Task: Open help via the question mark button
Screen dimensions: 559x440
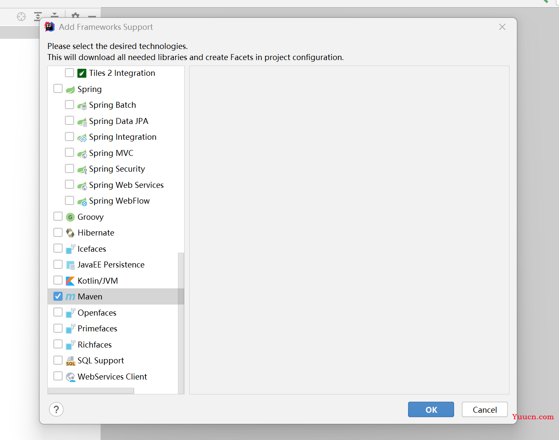Action: [56, 410]
